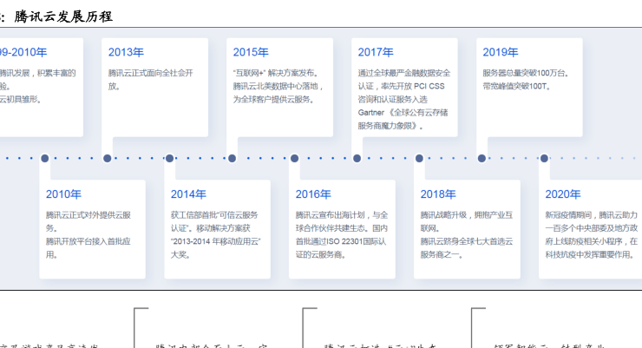The width and height of the screenshot is (642, 348).
Task: Click text "互联网+" 解决方案发布
Action: click(x=276, y=73)
